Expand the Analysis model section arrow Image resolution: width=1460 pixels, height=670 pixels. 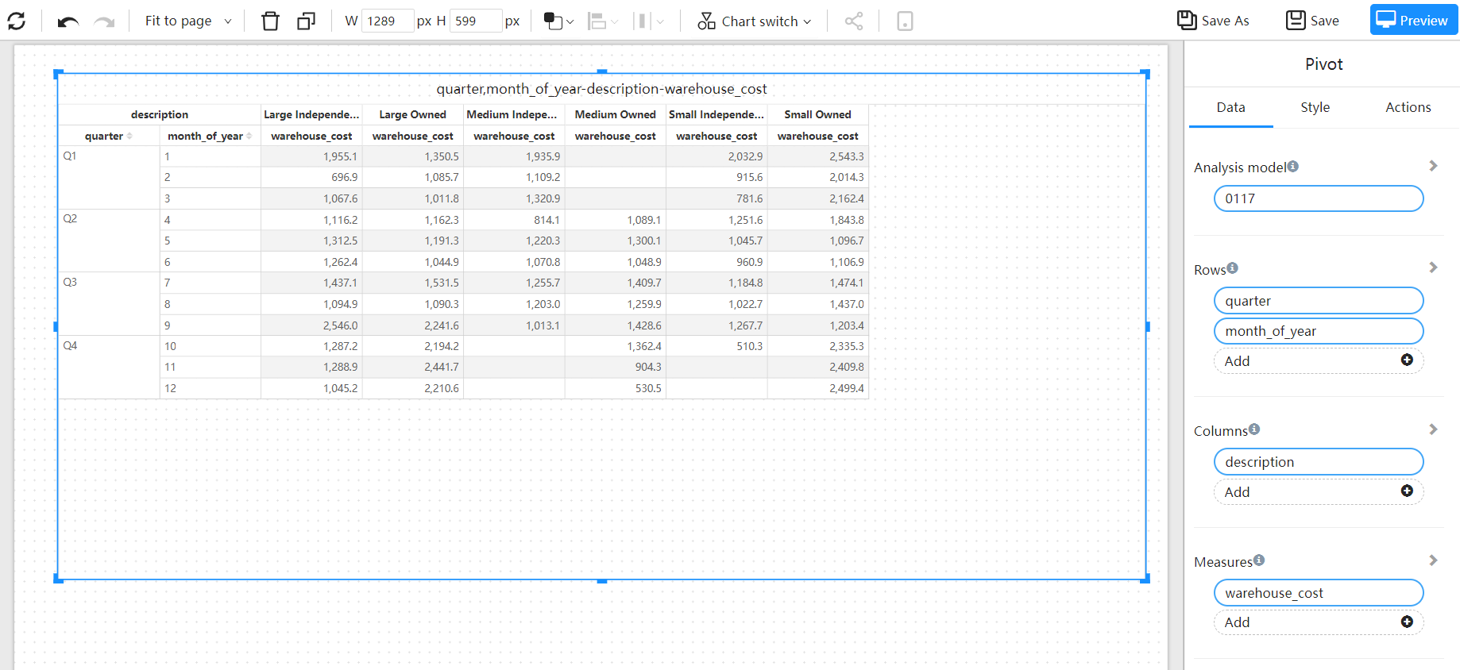pos(1433,166)
